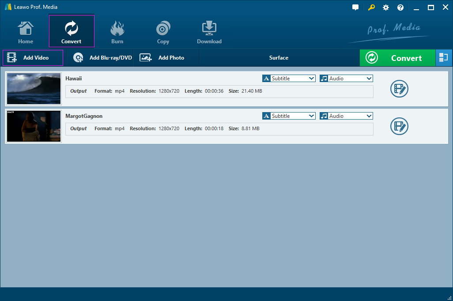Image resolution: width=453 pixels, height=301 pixels.
Task: Edit the Hawaii video with the edit icon
Action: click(x=399, y=89)
